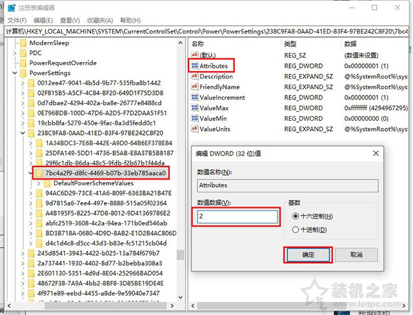
Task: Select the 29f6c1db-86da-48c5 registry key
Action: pyautogui.click(x=105, y=163)
